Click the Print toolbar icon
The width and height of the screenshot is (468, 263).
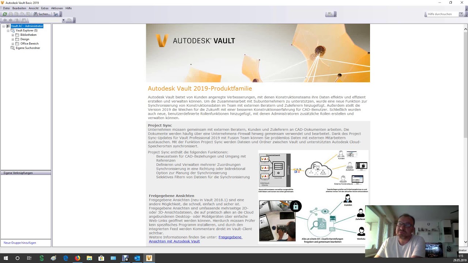tap(11, 14)
